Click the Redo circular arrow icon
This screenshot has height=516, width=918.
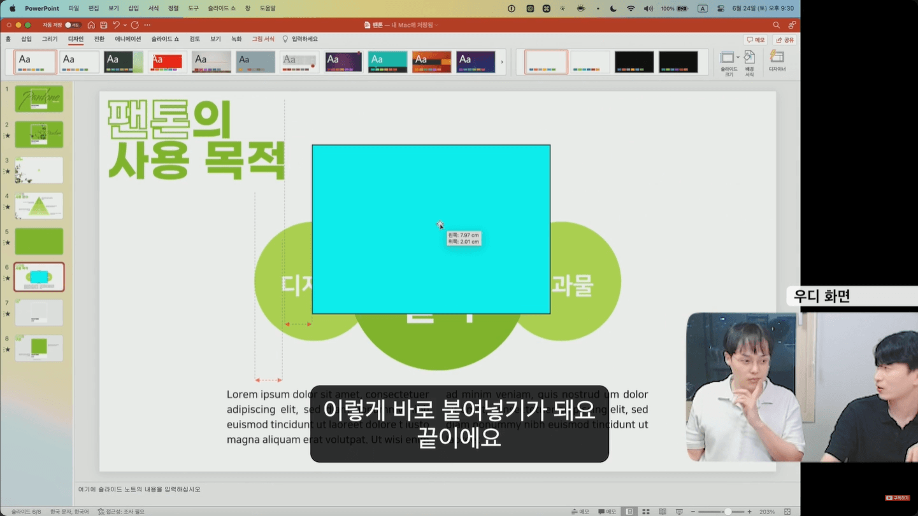(135, 25)
